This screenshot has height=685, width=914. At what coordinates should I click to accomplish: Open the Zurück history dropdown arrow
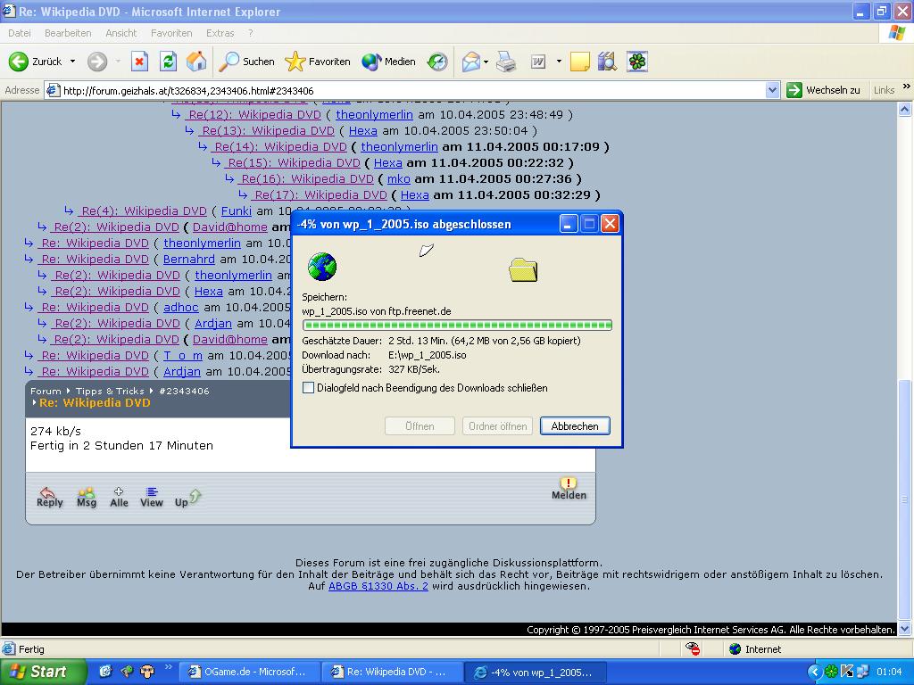pos(73,62)
